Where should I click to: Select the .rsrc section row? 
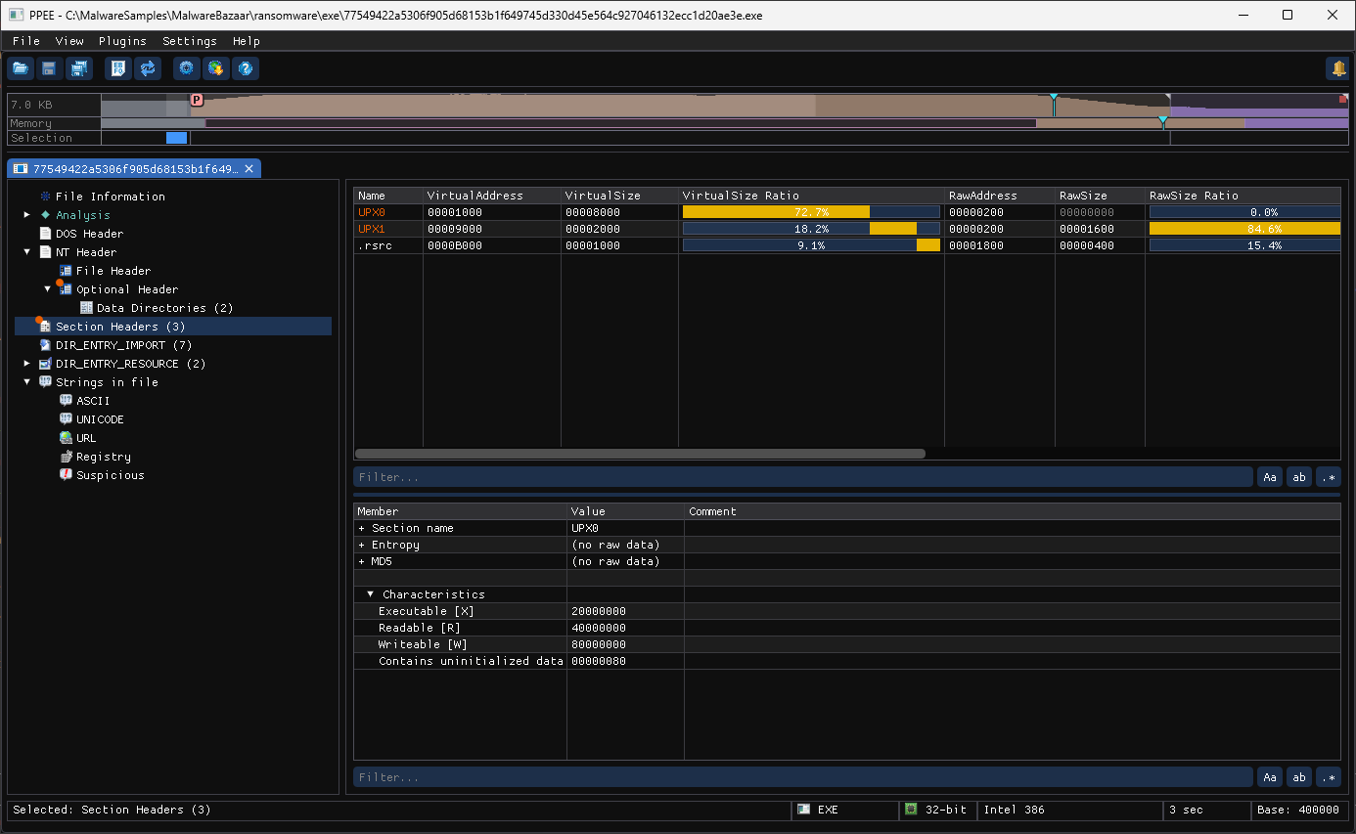click(x=847, y=245)
